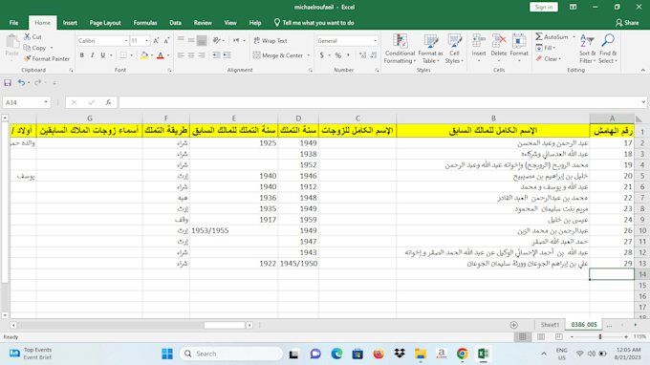Add new sheet with plus button
The height and width of the screenshot is (365, 650).
coord(513,325)
